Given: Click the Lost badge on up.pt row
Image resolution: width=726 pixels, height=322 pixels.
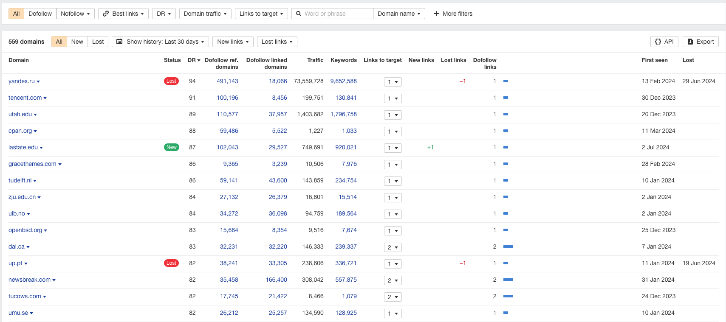Looking at the screenshot, I should click(x=172, y=263).
